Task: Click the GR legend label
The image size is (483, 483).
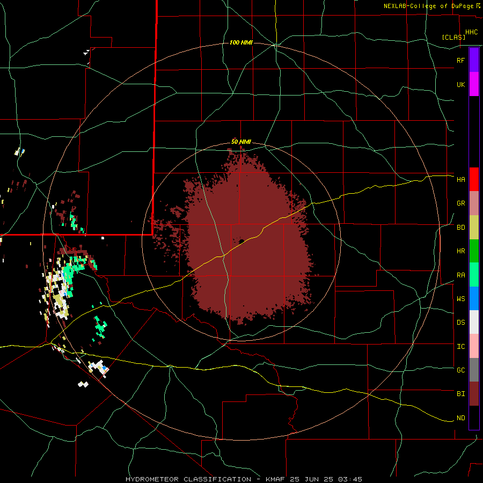Action: click(x=460, y=203)
